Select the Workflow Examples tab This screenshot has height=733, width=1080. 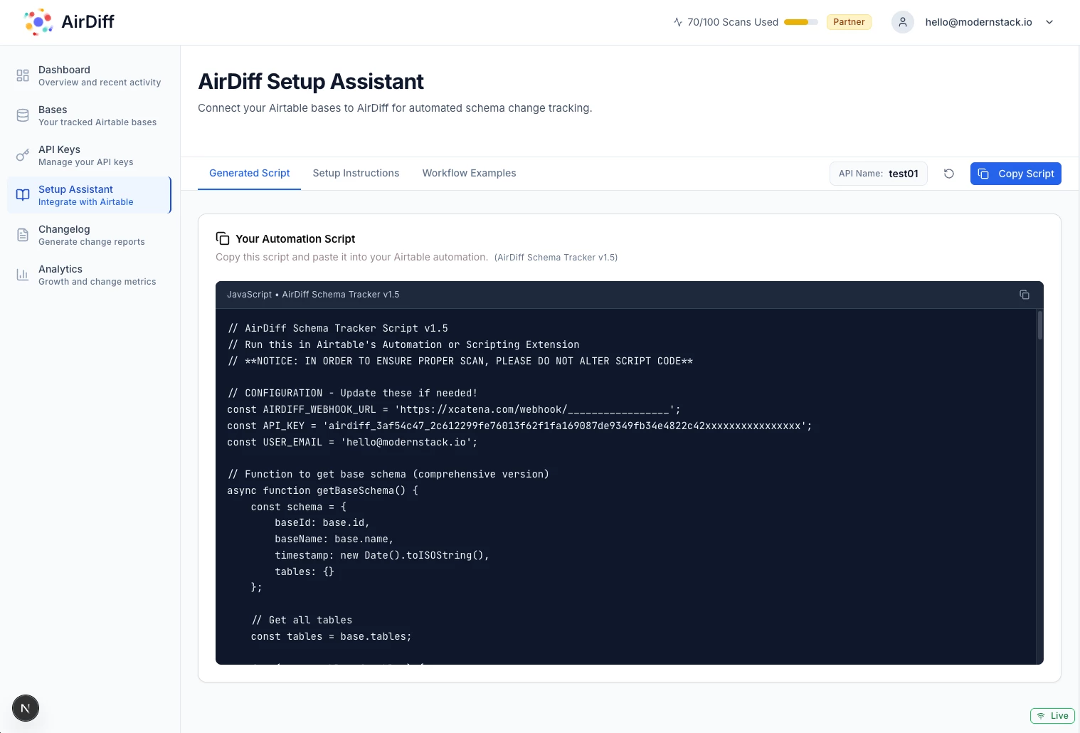469,173
